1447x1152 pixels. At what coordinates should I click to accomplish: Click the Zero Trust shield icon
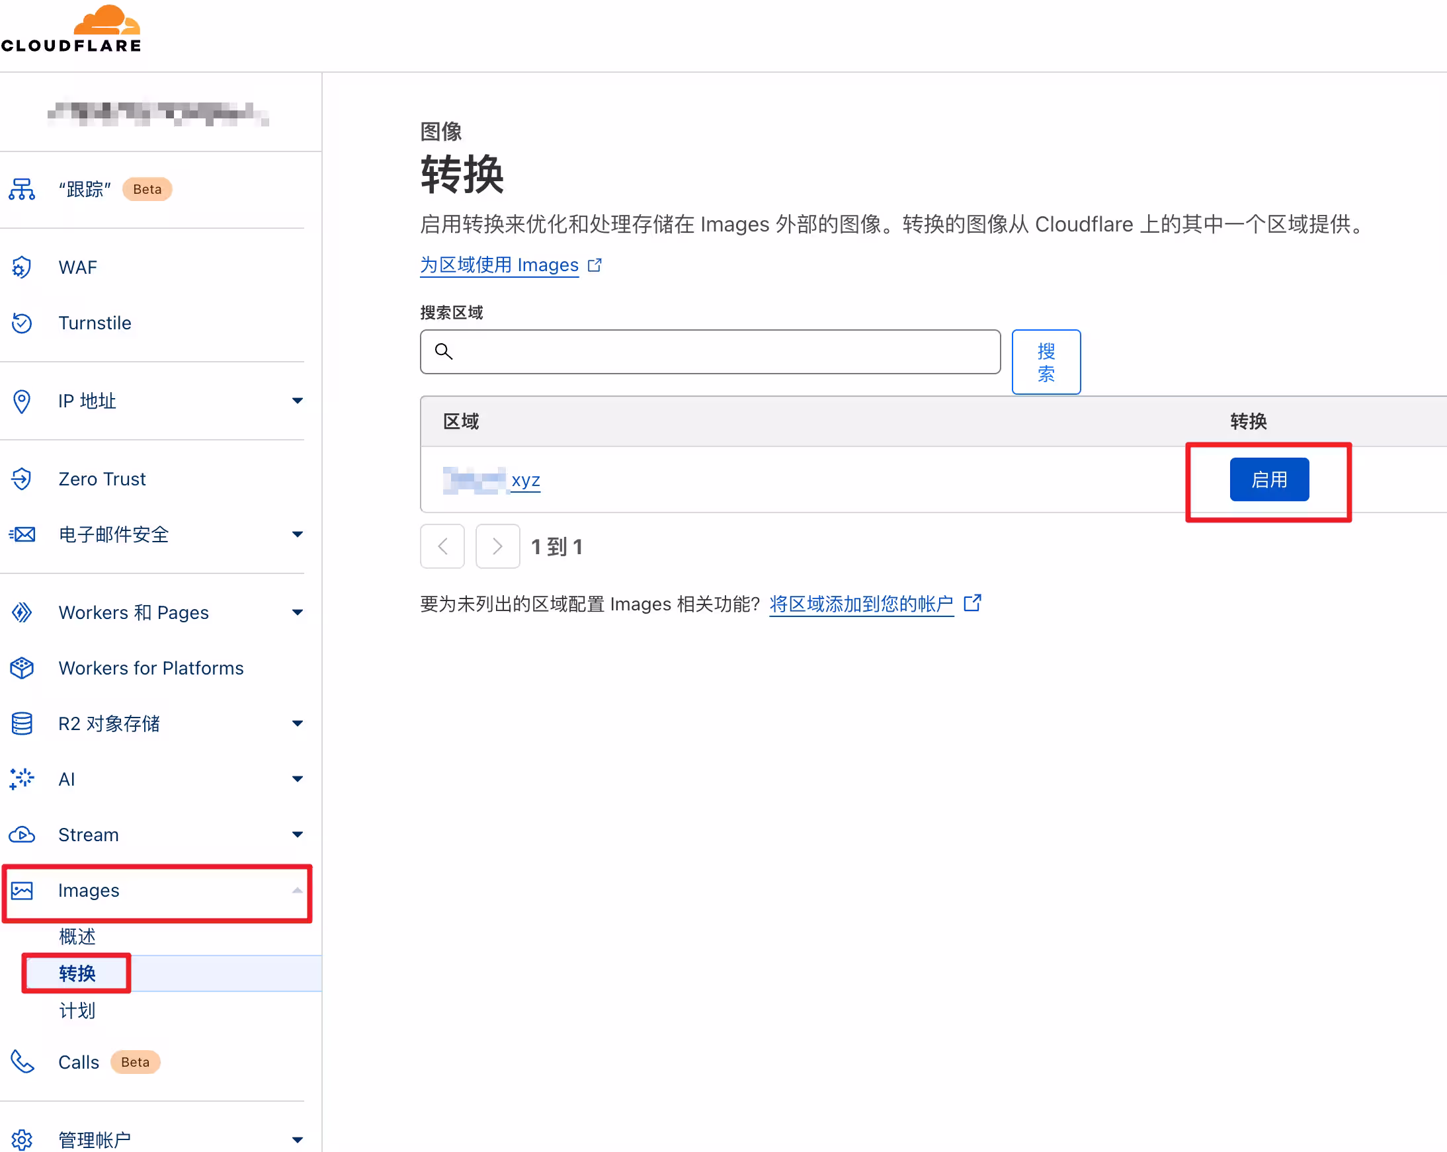(21, 479)
